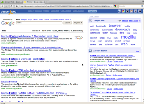The image size is (144, 104).
Task: Open the 'Mozilla Firefox 3.6 Download' result
Action: (23, 59)
